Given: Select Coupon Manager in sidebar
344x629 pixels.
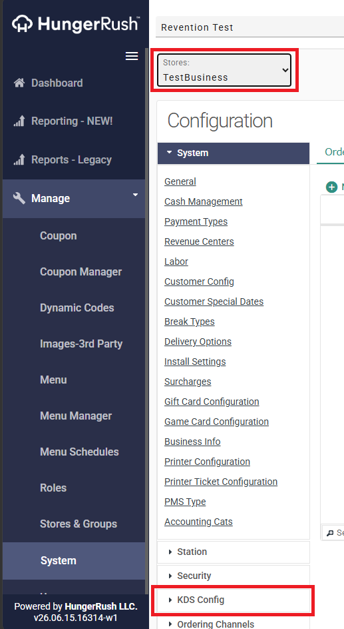Looking at the screenshot, I should point(81,272).
